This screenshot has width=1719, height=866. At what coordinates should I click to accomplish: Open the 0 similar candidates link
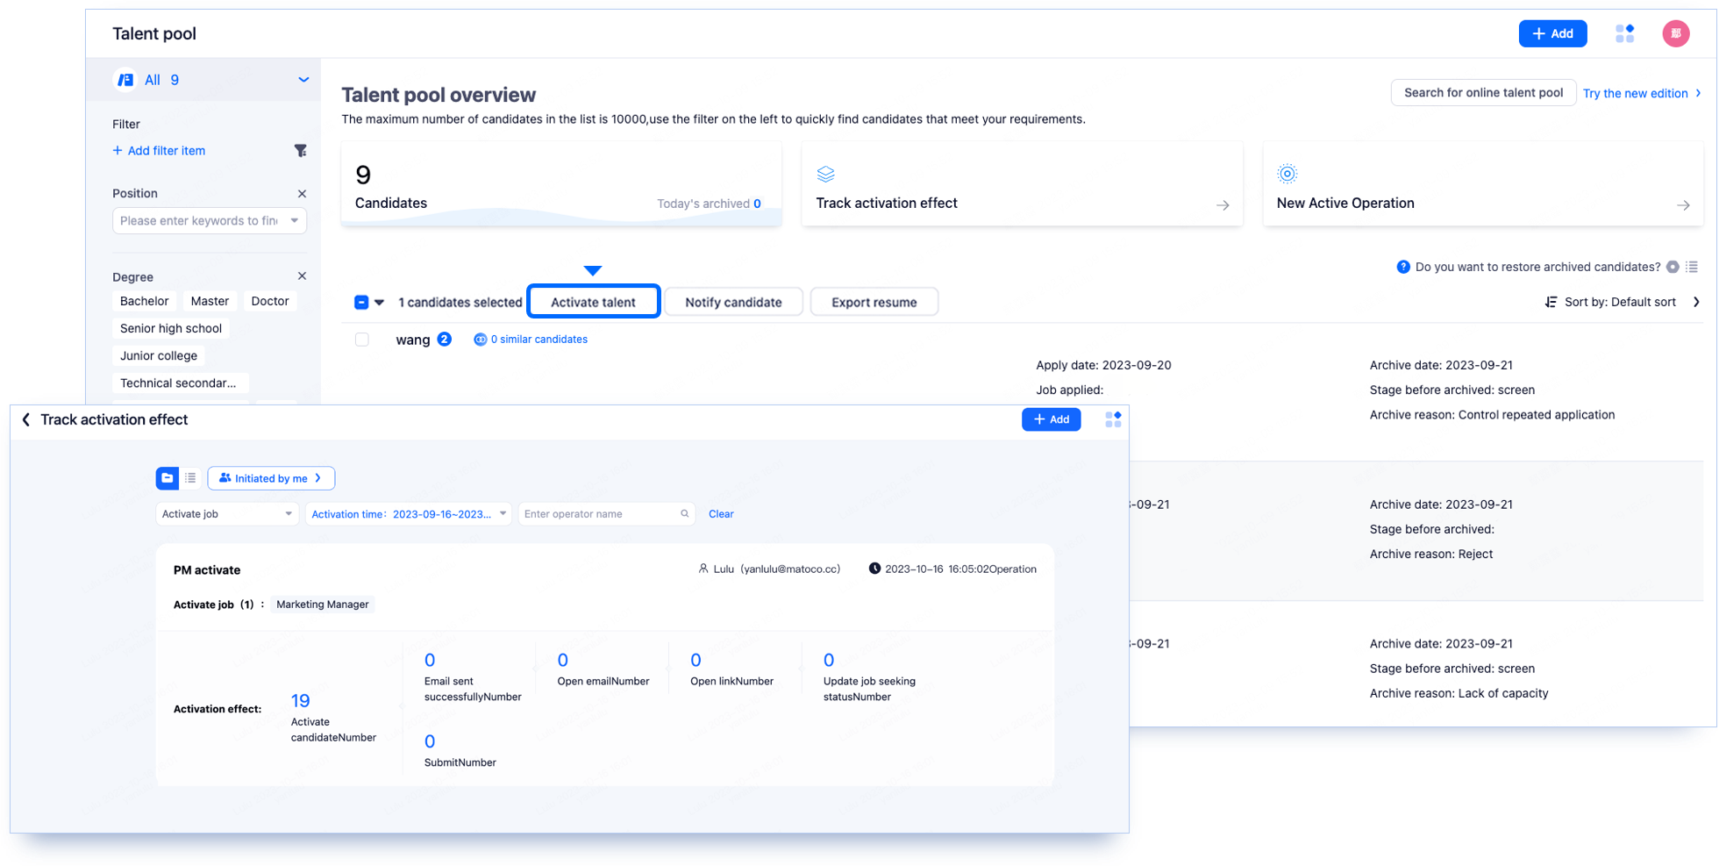click(539, 340)
